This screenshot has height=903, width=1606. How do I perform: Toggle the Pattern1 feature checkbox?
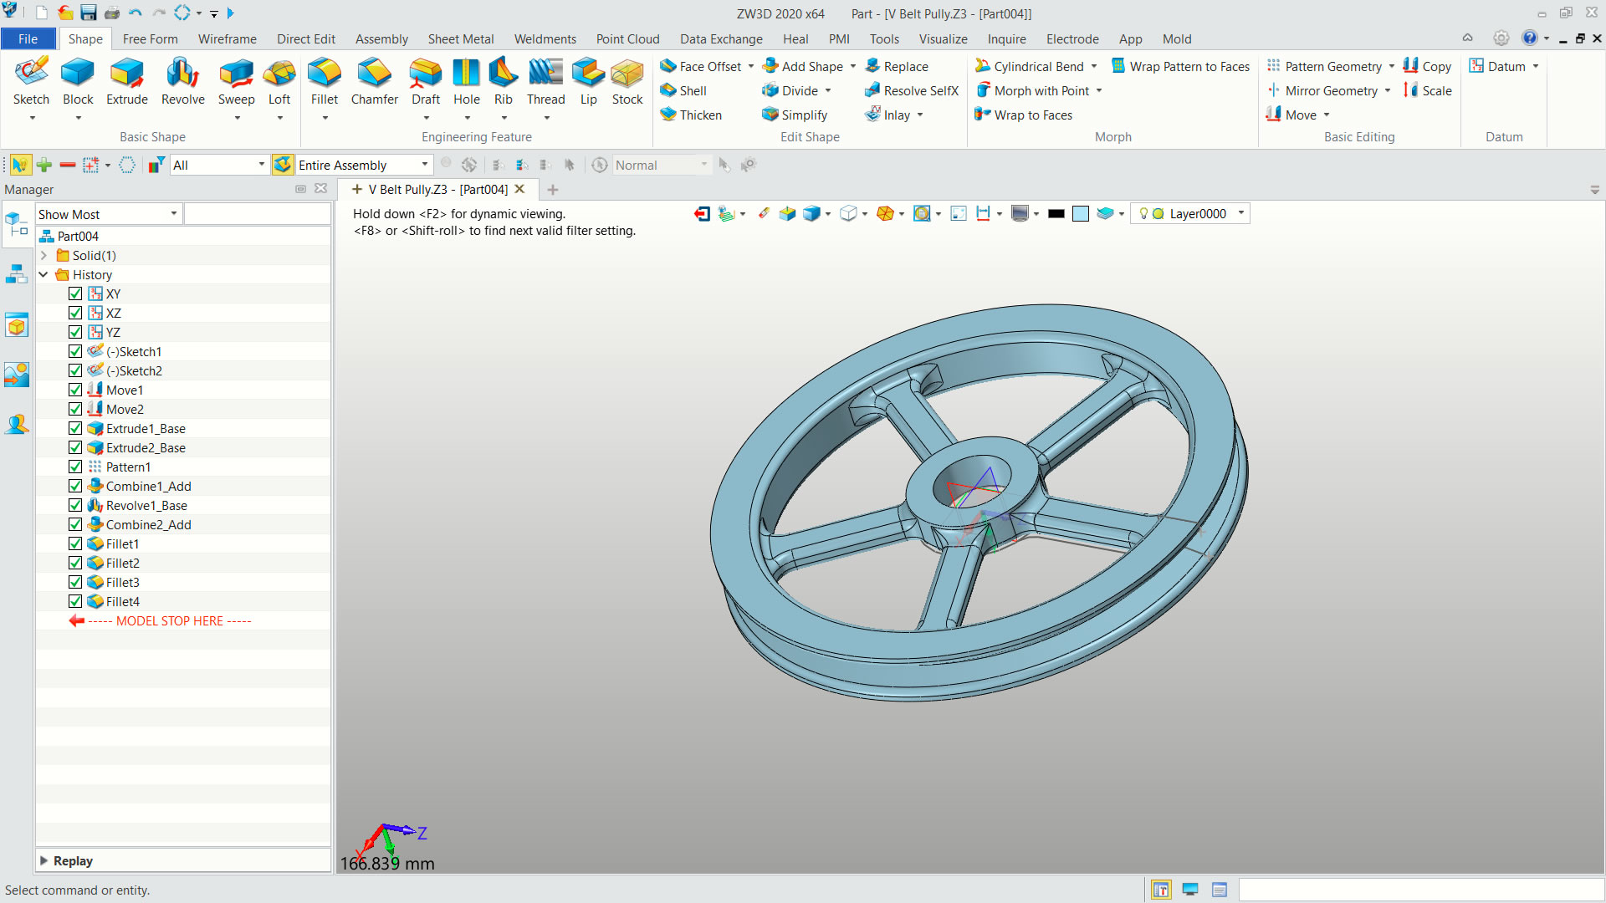click(75, 467)
